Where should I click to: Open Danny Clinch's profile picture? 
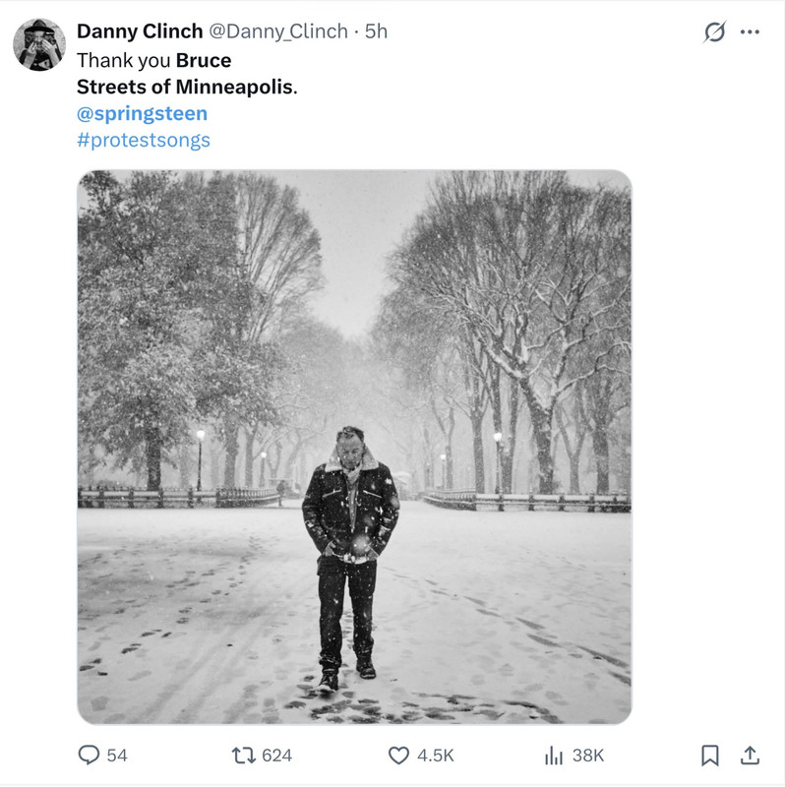point(39,44)
